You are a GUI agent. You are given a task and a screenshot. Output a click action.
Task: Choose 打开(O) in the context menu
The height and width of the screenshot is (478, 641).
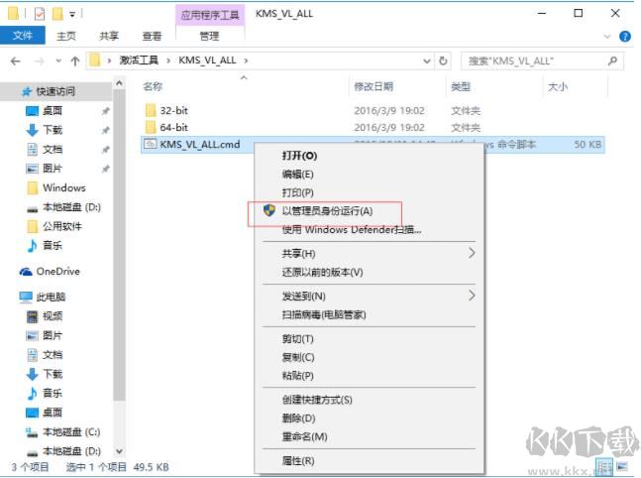(299, 156)
